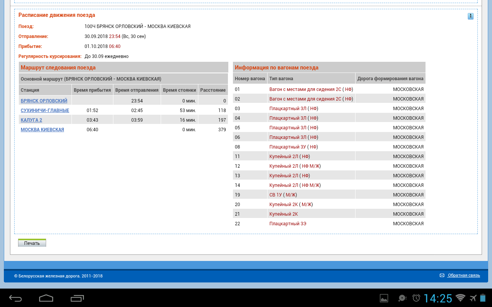492x307 pixels.
Task: Tap the alarm clock status icon
Action: click(x=416, y=298)
